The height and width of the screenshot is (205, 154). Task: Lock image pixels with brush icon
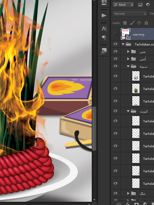click(x=132, y=23)
